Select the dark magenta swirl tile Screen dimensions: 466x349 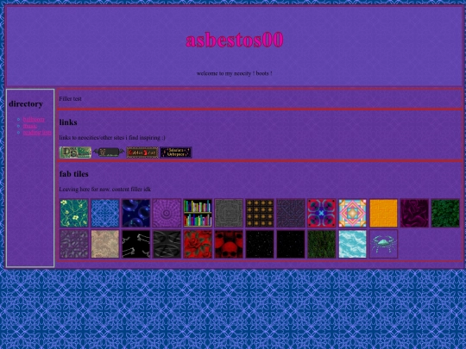point(414,213)
